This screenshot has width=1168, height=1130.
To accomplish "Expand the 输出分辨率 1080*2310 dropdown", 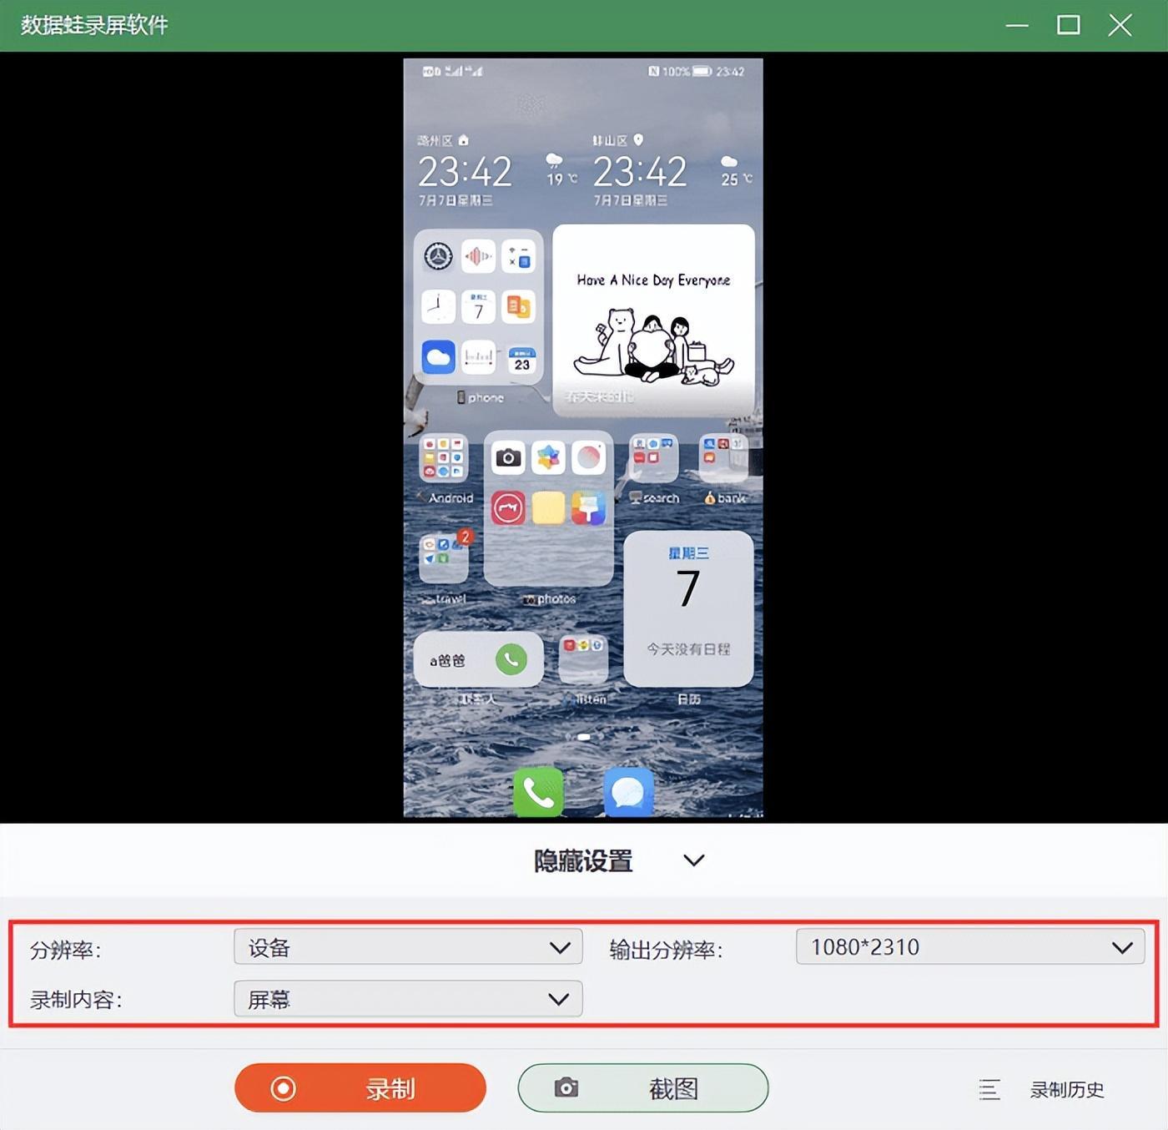I will pos(969,947).
